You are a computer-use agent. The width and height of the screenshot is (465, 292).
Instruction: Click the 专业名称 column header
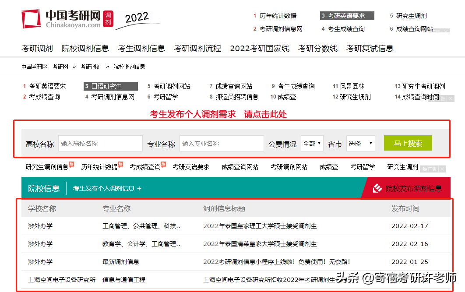pos(116,209)
